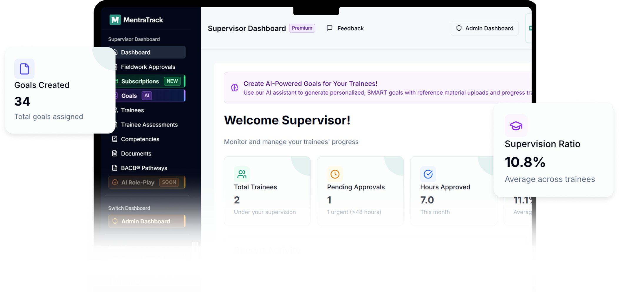619x292 pixels.
Task: Click the graduation cap icon on Supervision Ratio card
Action: click(x=516, y=126)
